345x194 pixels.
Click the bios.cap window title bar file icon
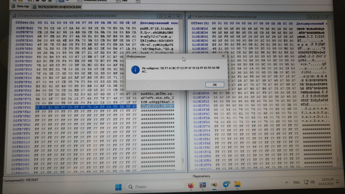[x=189, y=16]
